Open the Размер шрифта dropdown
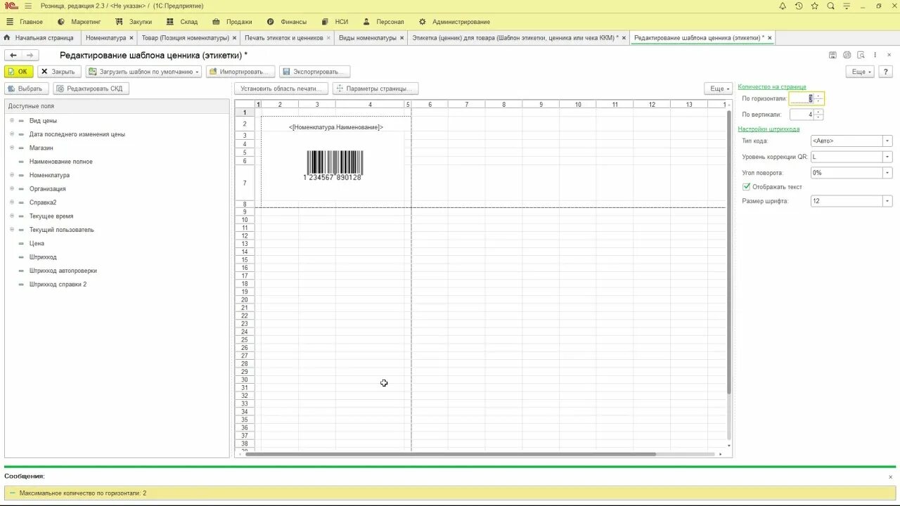900x506 pixels. [887, 201]
